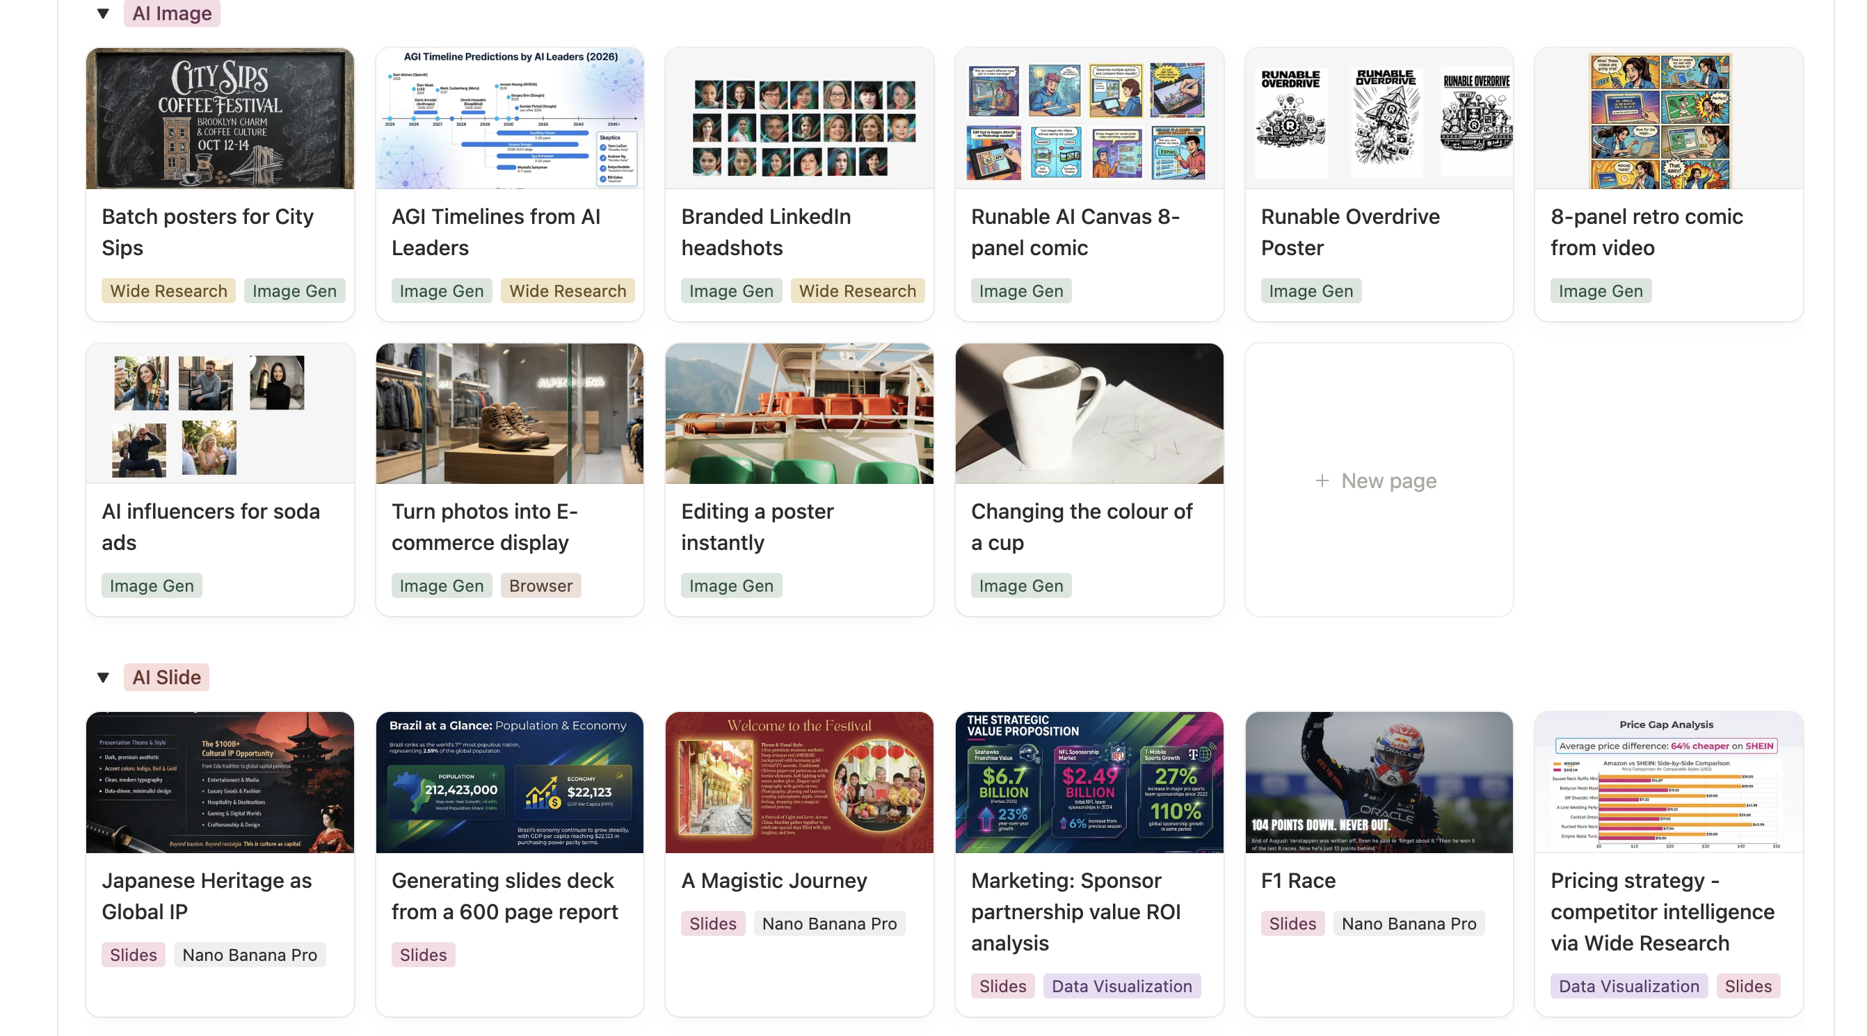Click the plus icon beside New page
The height and width of the screenshot is (1036, 1867).
[1322, 480]
